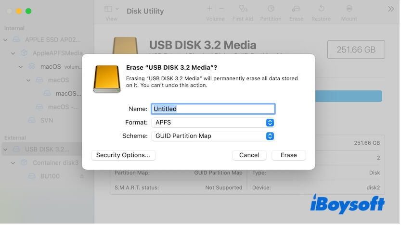Confirm with the Erase button
The width and height of the screenshot is (401, 225).
pyautogui.click(x=289, y=155)
